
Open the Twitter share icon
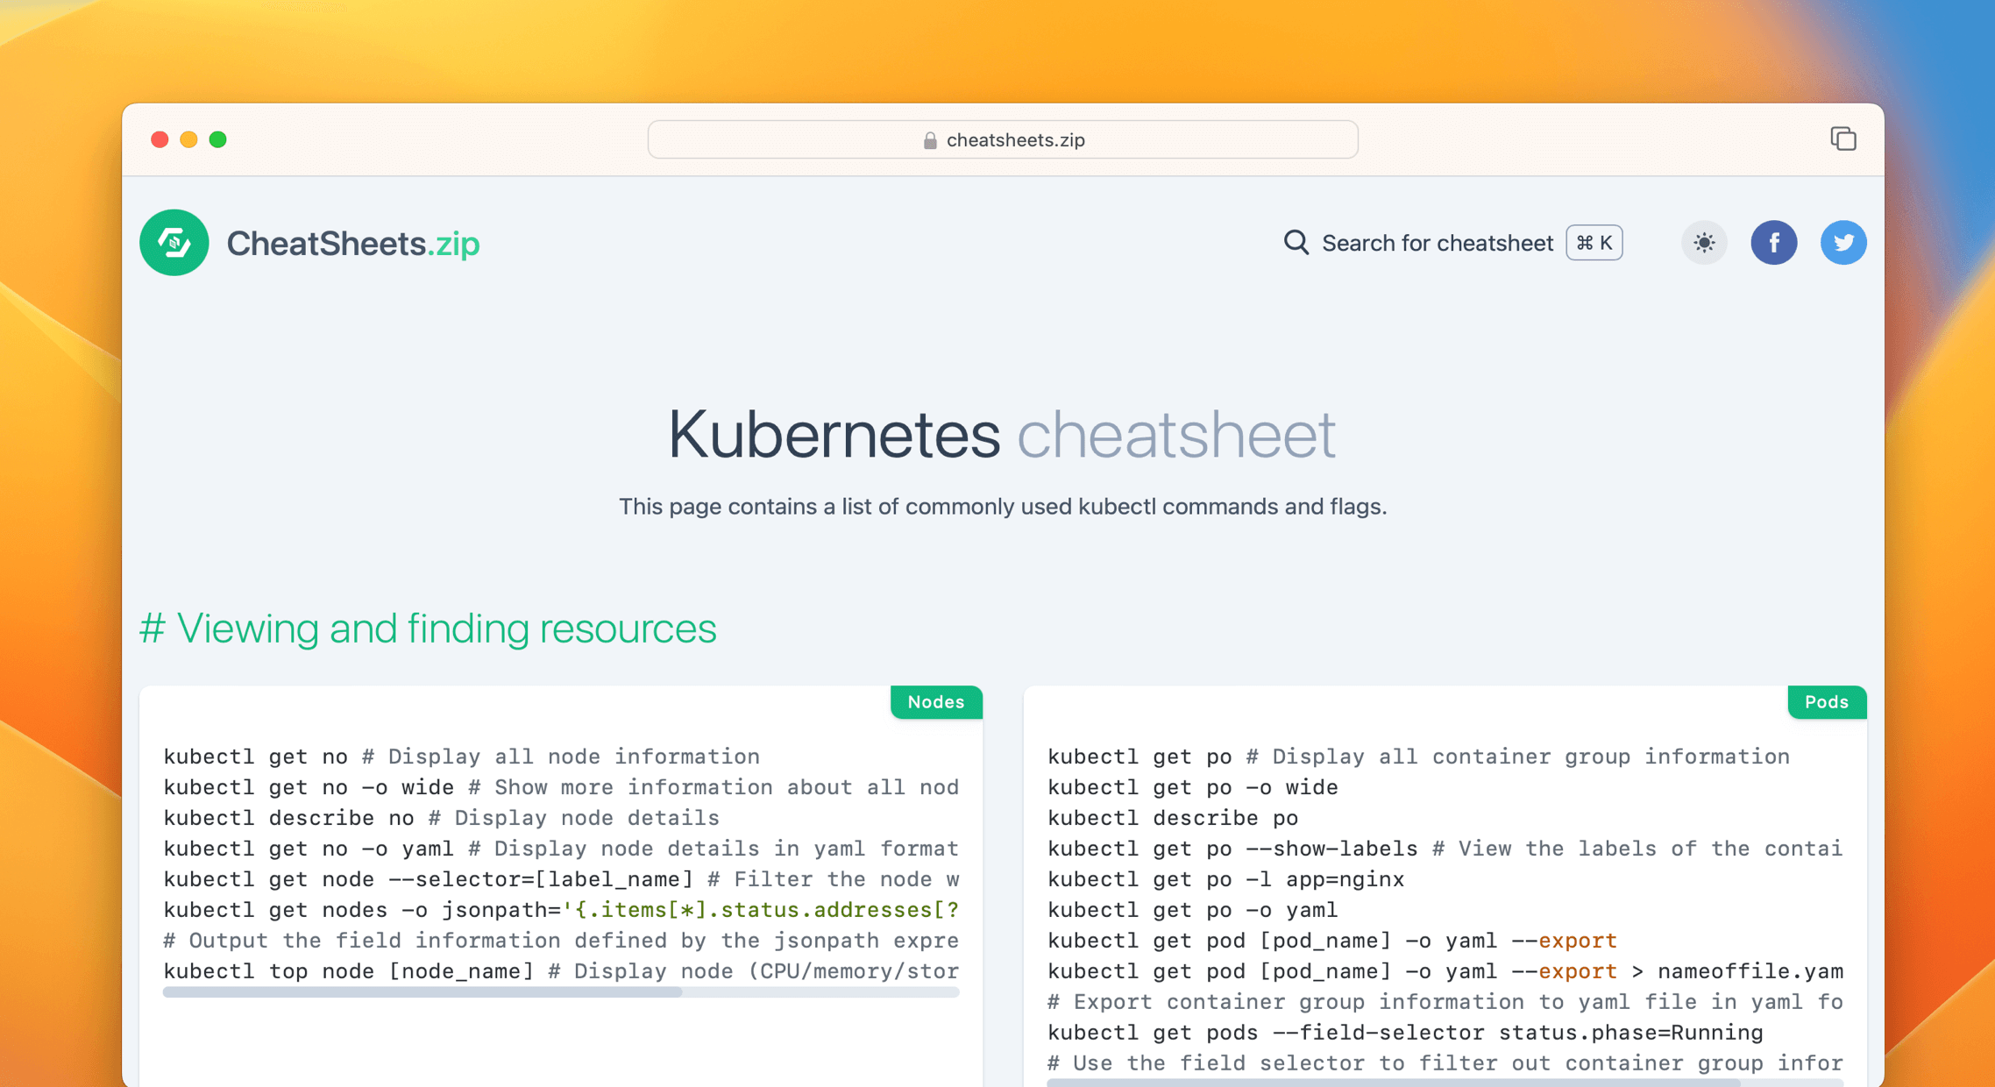tap(1843, 243)
